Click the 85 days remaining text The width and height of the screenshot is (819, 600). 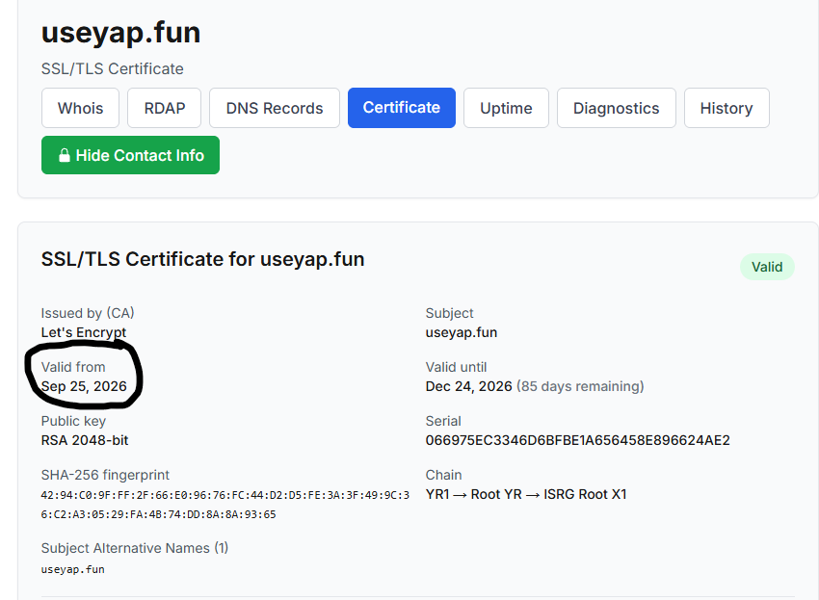(x=580, y=386)
